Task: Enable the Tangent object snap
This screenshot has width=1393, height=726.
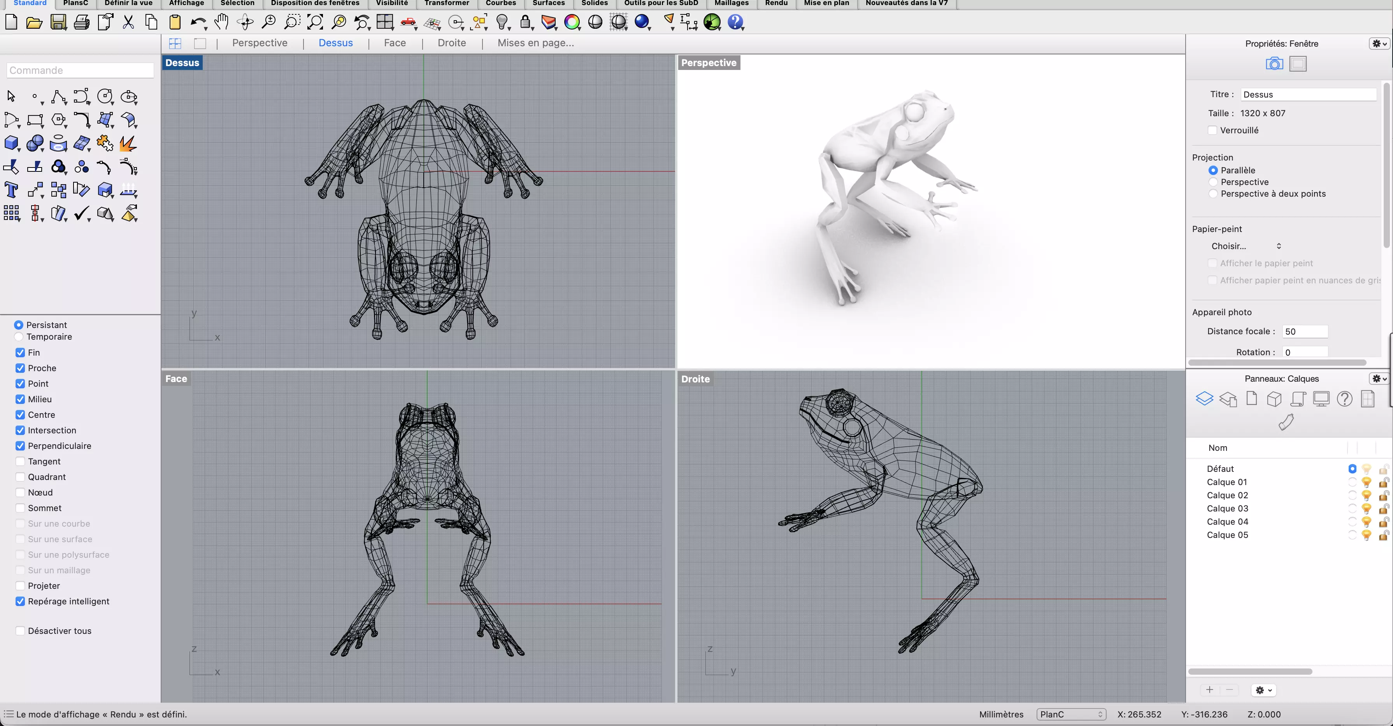Action: tap(21, 461)
